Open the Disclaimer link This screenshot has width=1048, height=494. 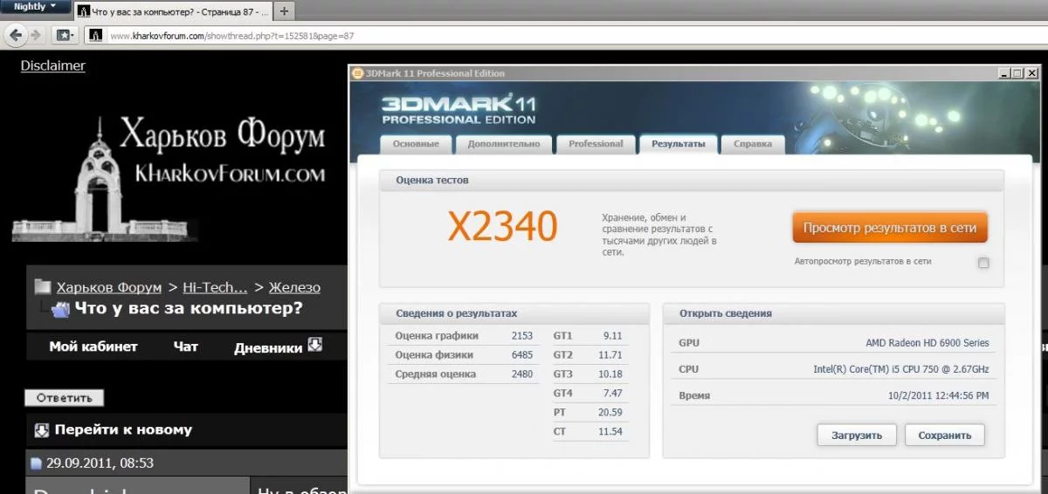(x=53, y=65)
